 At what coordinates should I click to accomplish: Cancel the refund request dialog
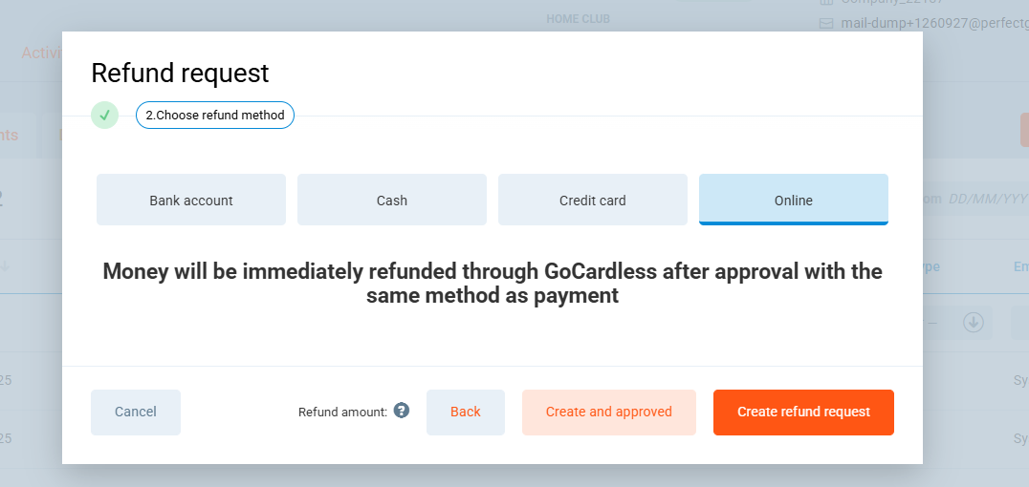(136, 413)
